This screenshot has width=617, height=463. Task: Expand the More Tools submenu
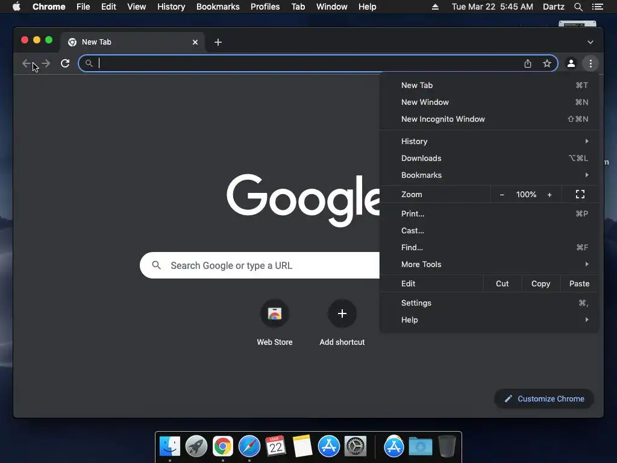tap(489, 264)
